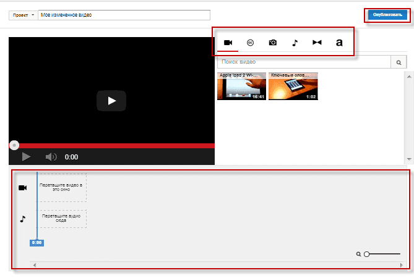Click the Поиск видео search field

[304, 62]
